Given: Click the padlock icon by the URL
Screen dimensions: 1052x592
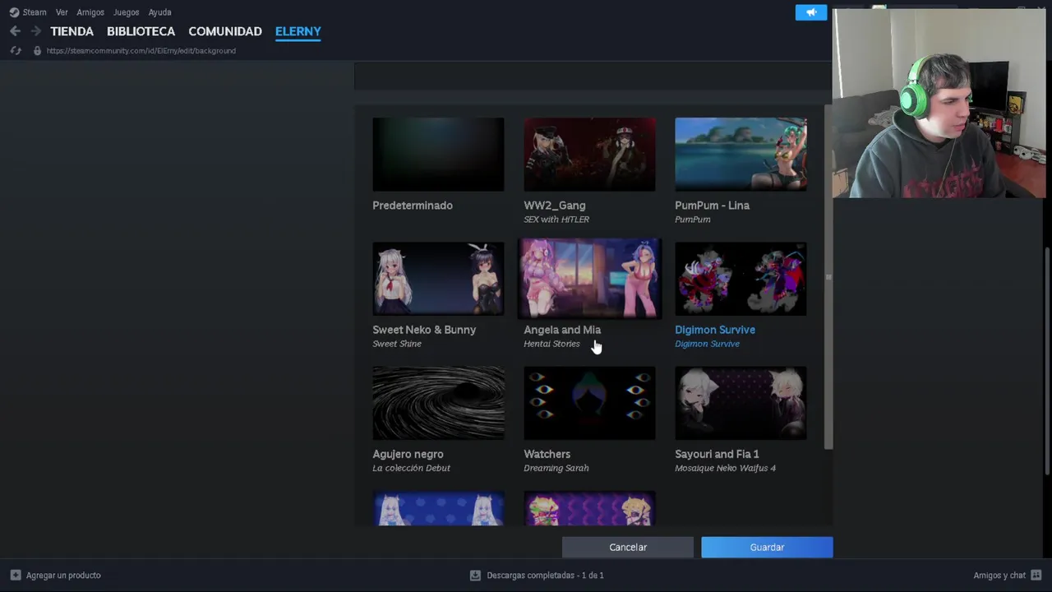Looking at the screenshot, I should tap(37, 51).
